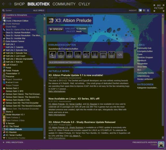Click the plus icon above the game list
The width and height of the screenshot is (166, 150).
coord(44,15)
